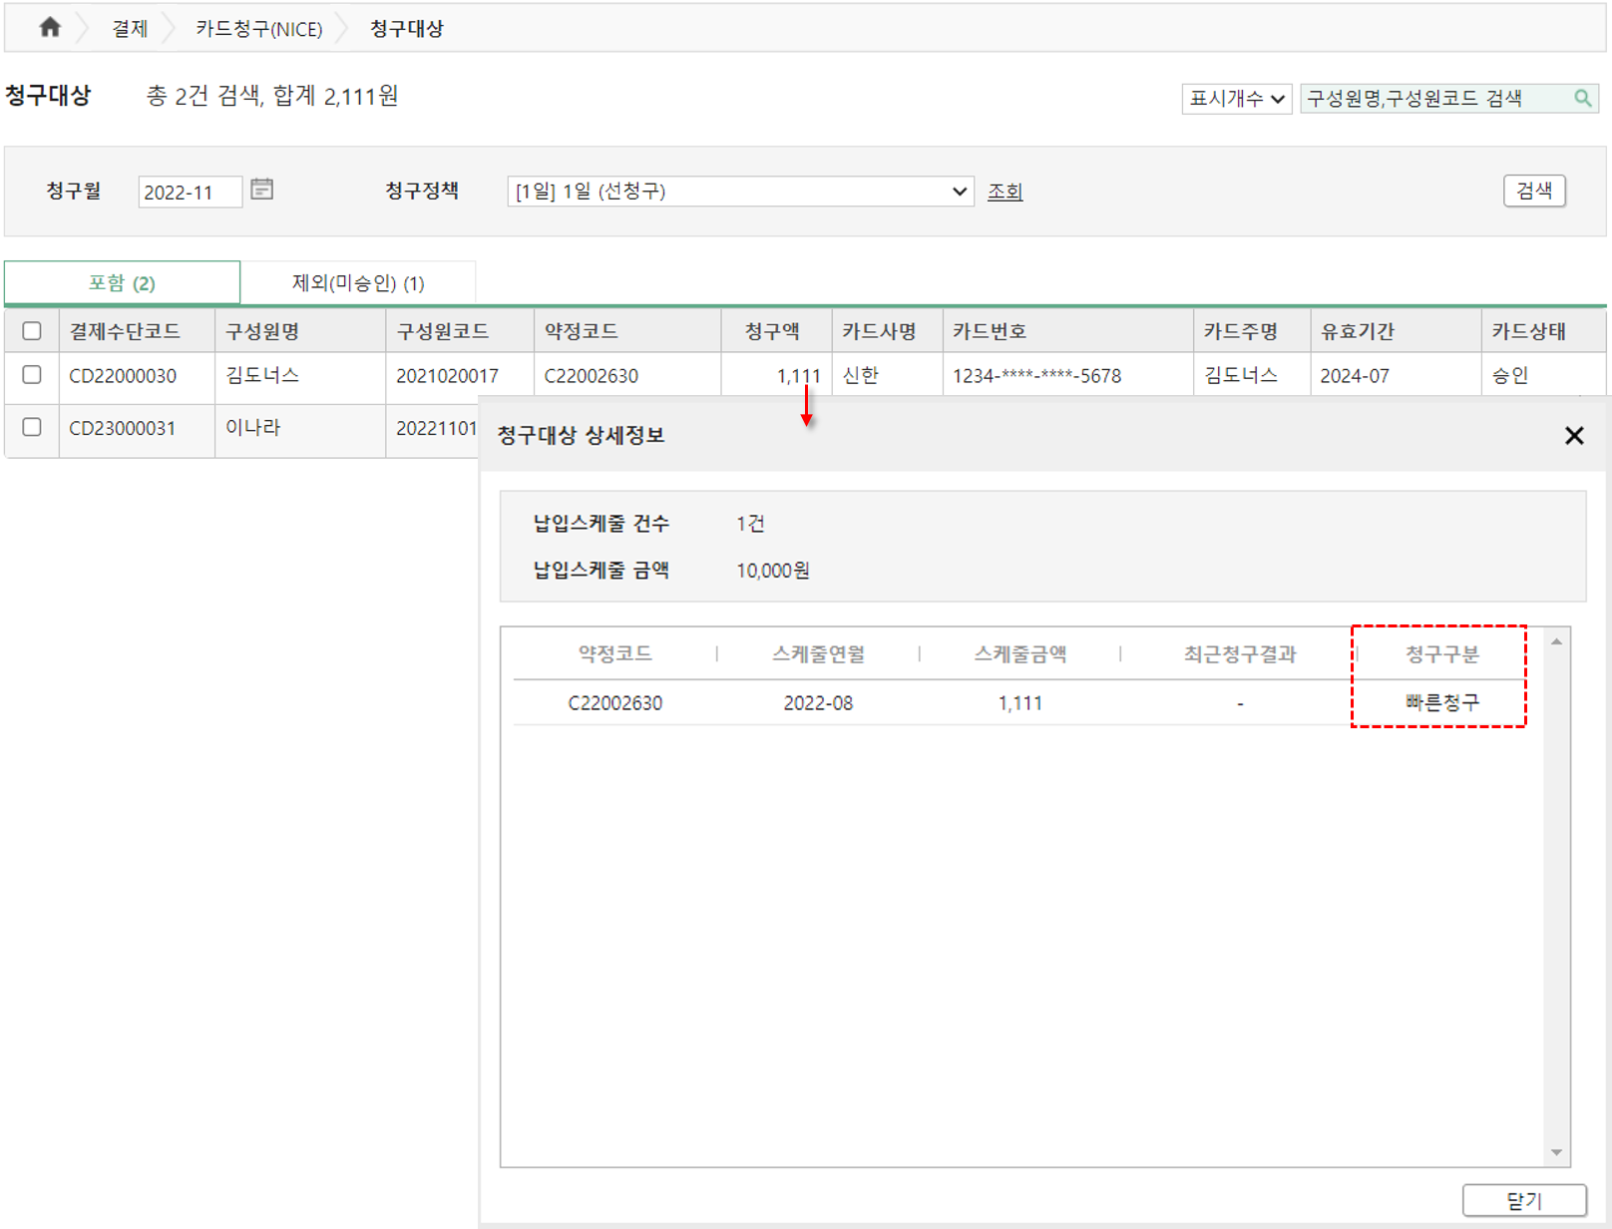The height and width of the screenshot is (1229, 1612).
Task: Switch to the 제외(미승인) (1) tab
Action: click(x=358, y=283)
